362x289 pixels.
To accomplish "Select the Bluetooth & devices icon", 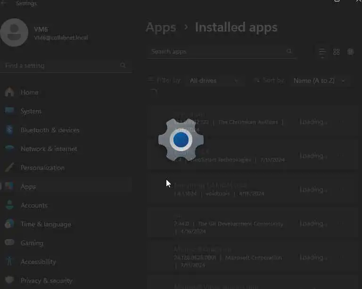I will click(x=9, y=130).
